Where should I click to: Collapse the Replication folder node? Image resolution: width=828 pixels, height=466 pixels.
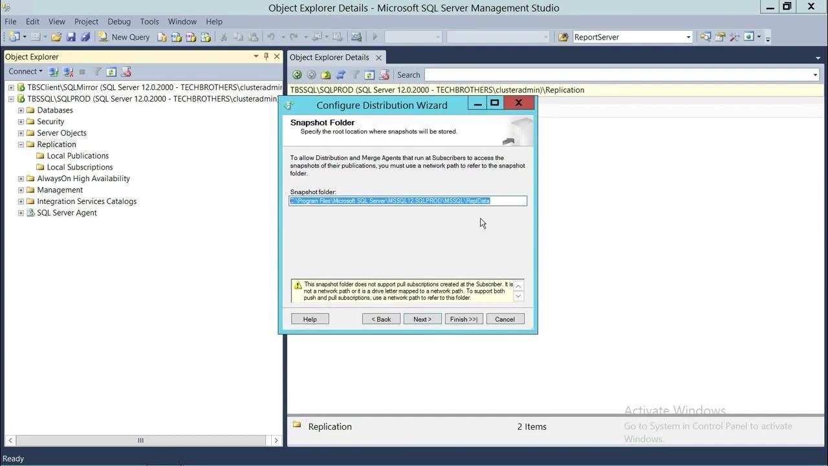21,144
